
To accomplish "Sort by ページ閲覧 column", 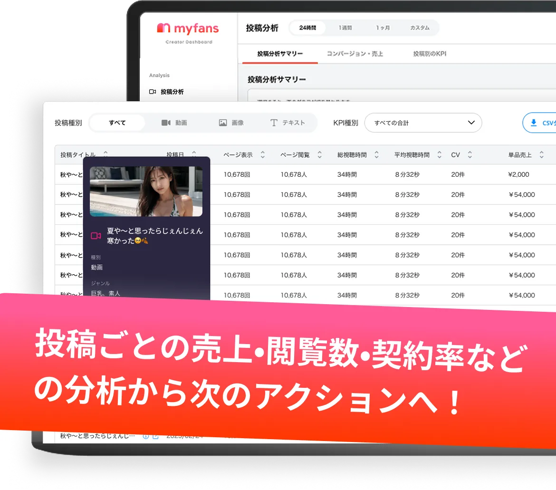I will [x=319, y=154].
